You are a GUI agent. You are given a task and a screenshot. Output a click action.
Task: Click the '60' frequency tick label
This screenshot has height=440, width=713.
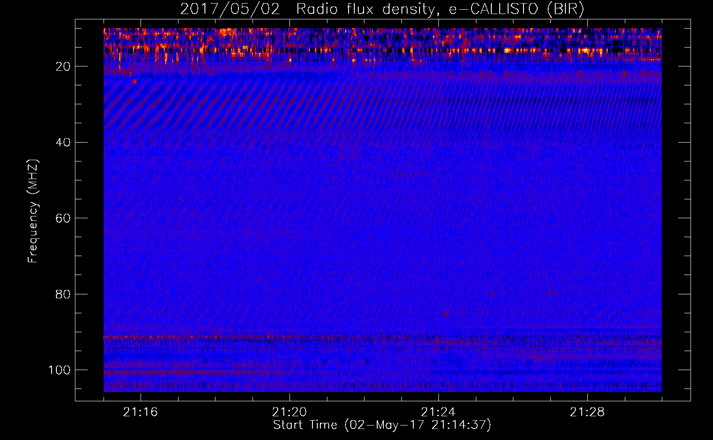(63, 218)
